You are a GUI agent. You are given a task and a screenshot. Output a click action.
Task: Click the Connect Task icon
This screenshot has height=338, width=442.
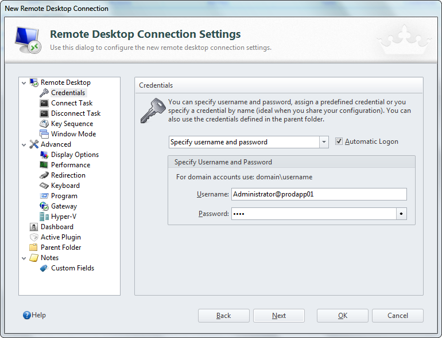[x=44, y=103]
